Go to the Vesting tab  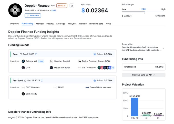coord(50,24)
